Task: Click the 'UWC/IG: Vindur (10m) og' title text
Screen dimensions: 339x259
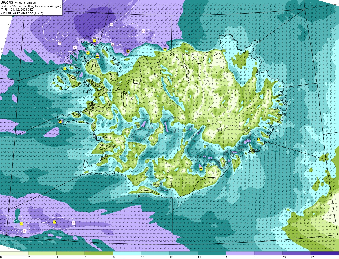Action: pyautogui.click(x=18, y=2)
